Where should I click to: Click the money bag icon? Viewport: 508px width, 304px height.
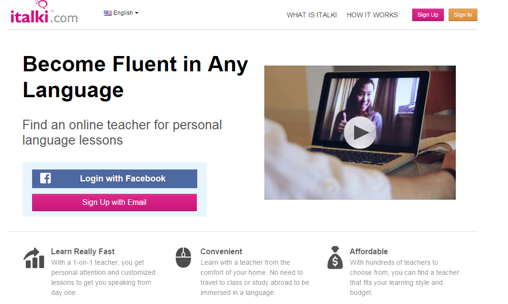[335, 258]
